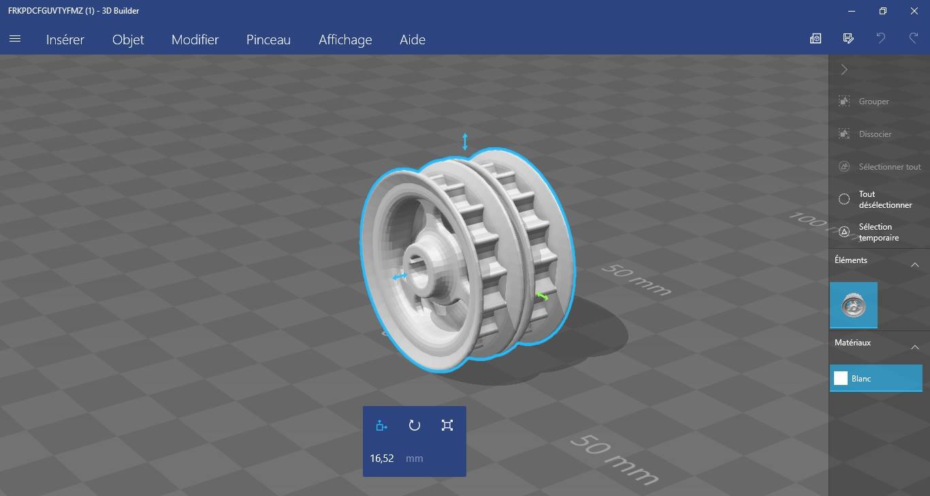This screenshot has width=930, height=496.
Task: Open the Insérer menu
Action: click(x=65, y=40)
